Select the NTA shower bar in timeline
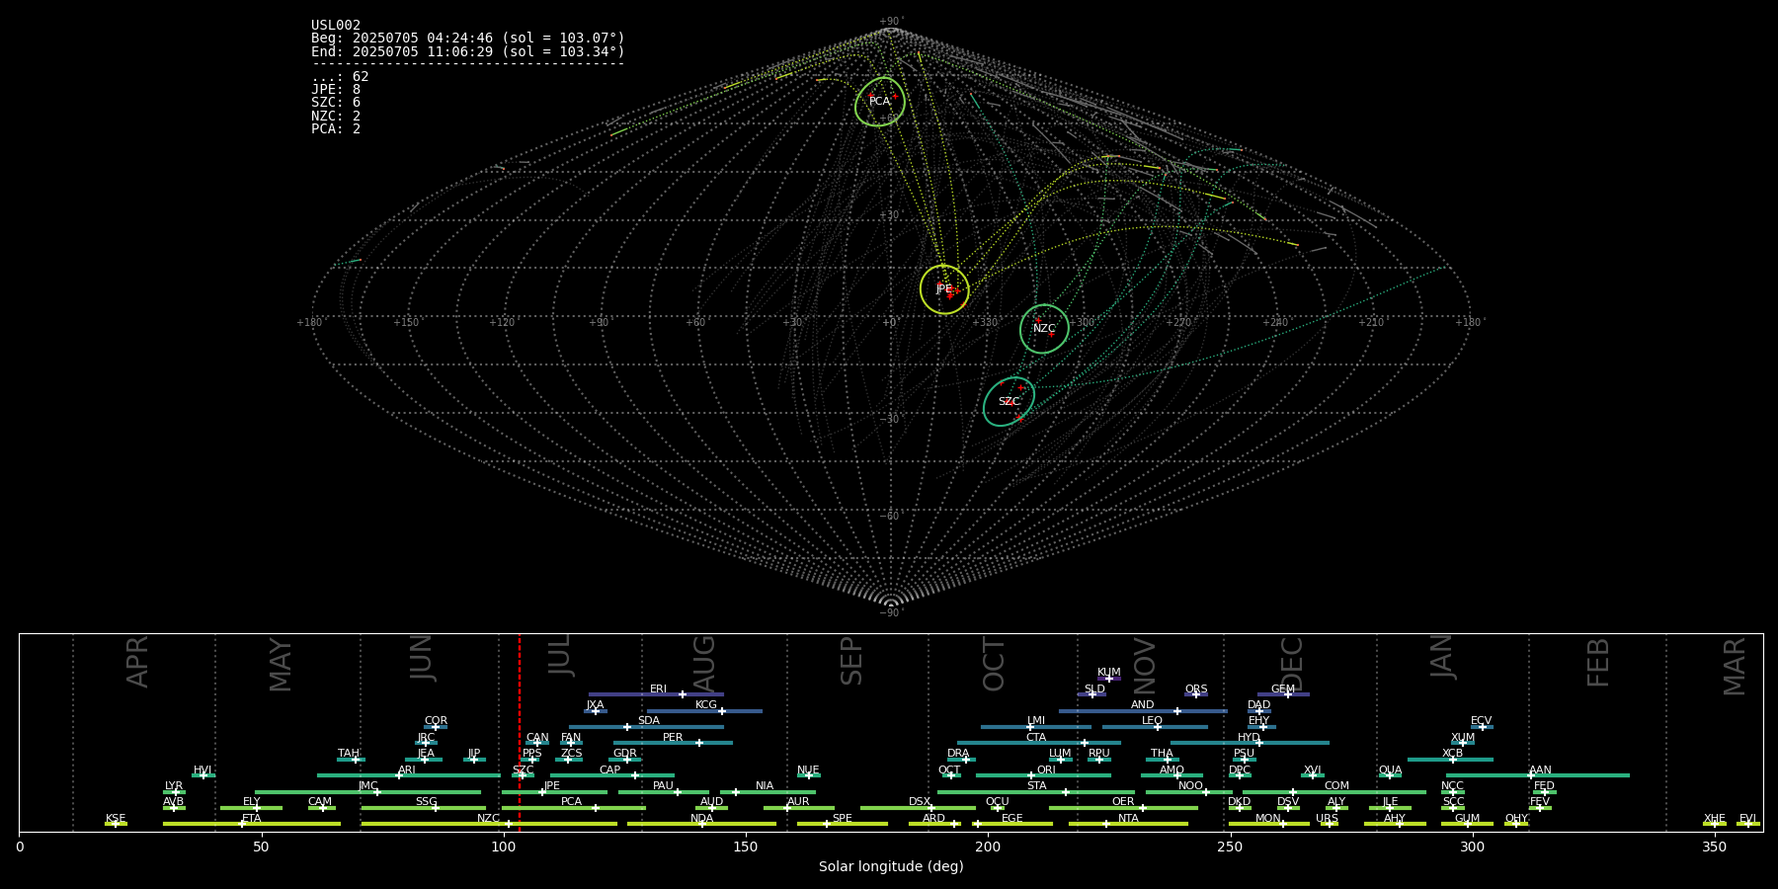This screenshot has height=889, width=1778. (x=1128, y=824)
